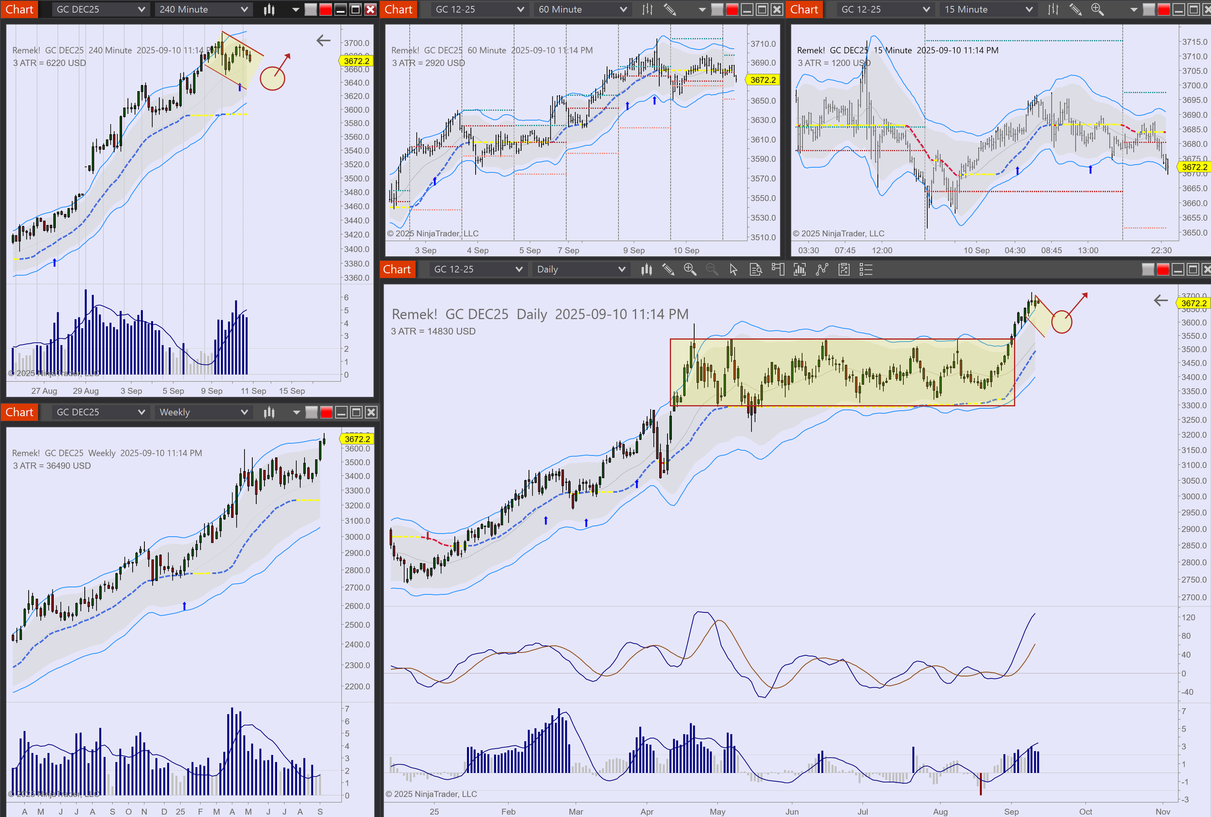Expand the 240 Minute interval dropdown

[203, 9]
